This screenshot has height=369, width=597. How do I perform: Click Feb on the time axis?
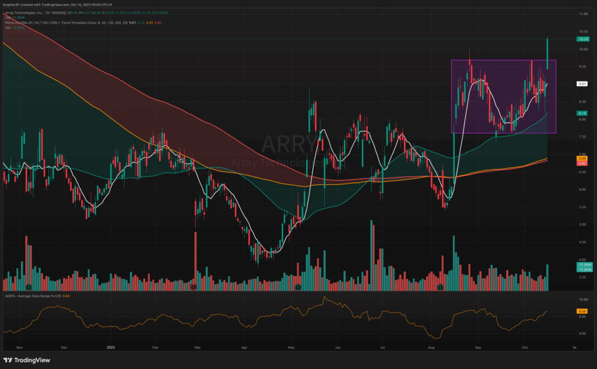[155, 347]
